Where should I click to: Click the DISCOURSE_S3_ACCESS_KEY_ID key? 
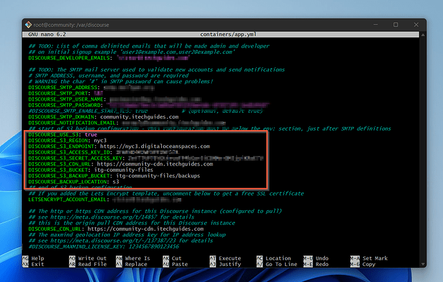click(x=70, y=153)
